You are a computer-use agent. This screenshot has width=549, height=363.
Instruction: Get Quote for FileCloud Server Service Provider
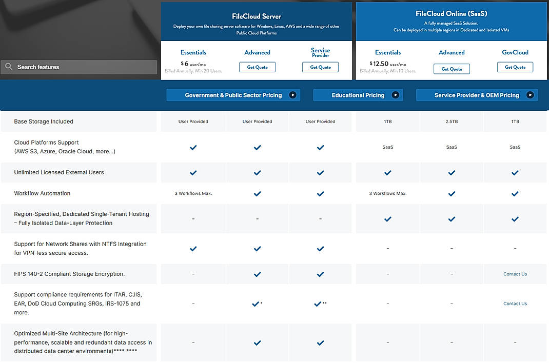click(320, 67)
